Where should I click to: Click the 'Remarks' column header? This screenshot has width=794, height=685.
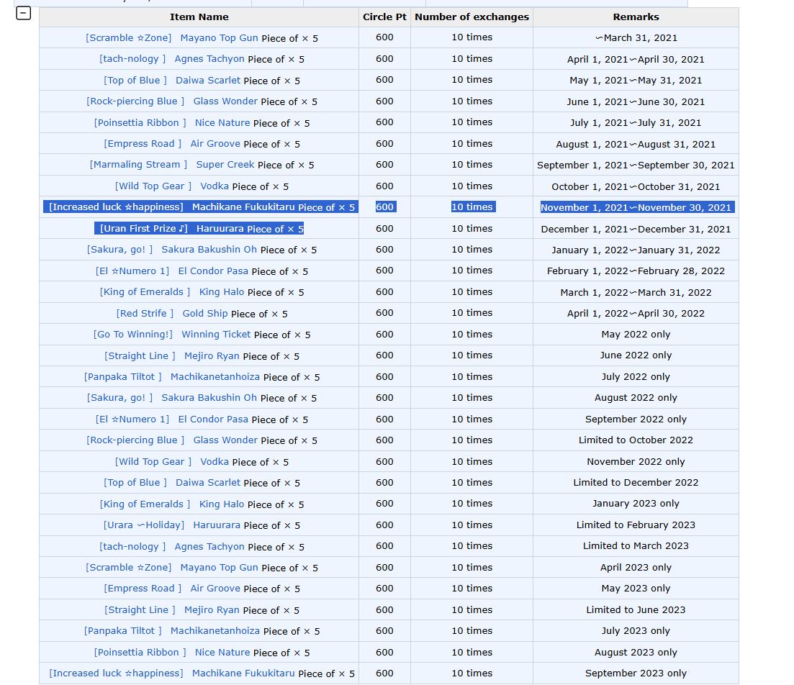point(636,17)
